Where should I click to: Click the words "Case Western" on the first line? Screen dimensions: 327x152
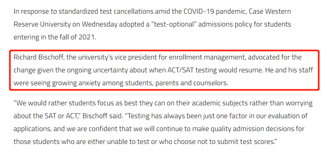pyautogui.click(x=273, y=11)
